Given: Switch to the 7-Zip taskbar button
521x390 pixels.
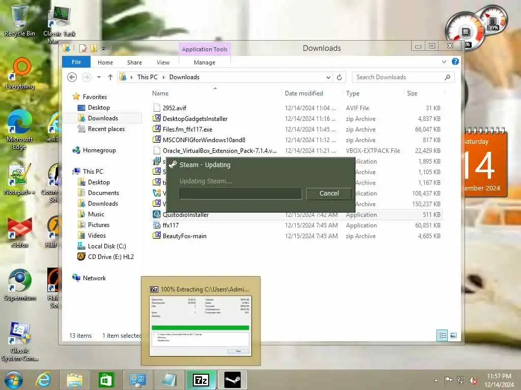Looking at the screenshot, I should tap(201, 380).
